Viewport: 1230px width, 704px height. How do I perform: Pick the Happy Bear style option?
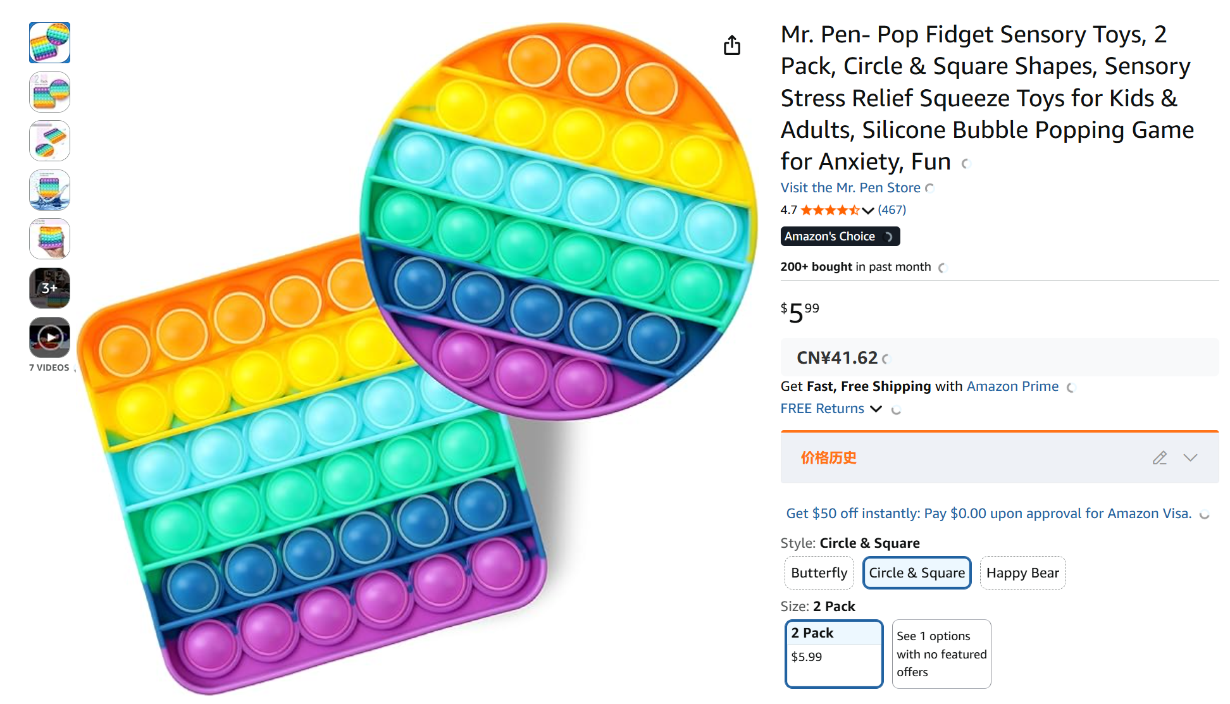pos(1022,573)
